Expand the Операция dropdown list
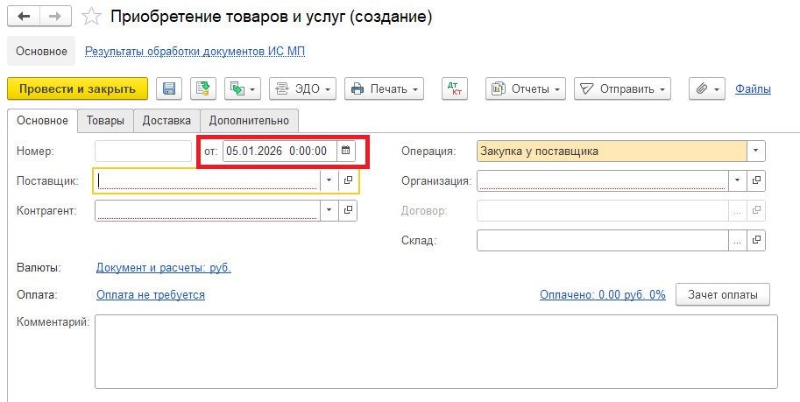The height and width of the screenshot is (402, 800). [756, 151]
